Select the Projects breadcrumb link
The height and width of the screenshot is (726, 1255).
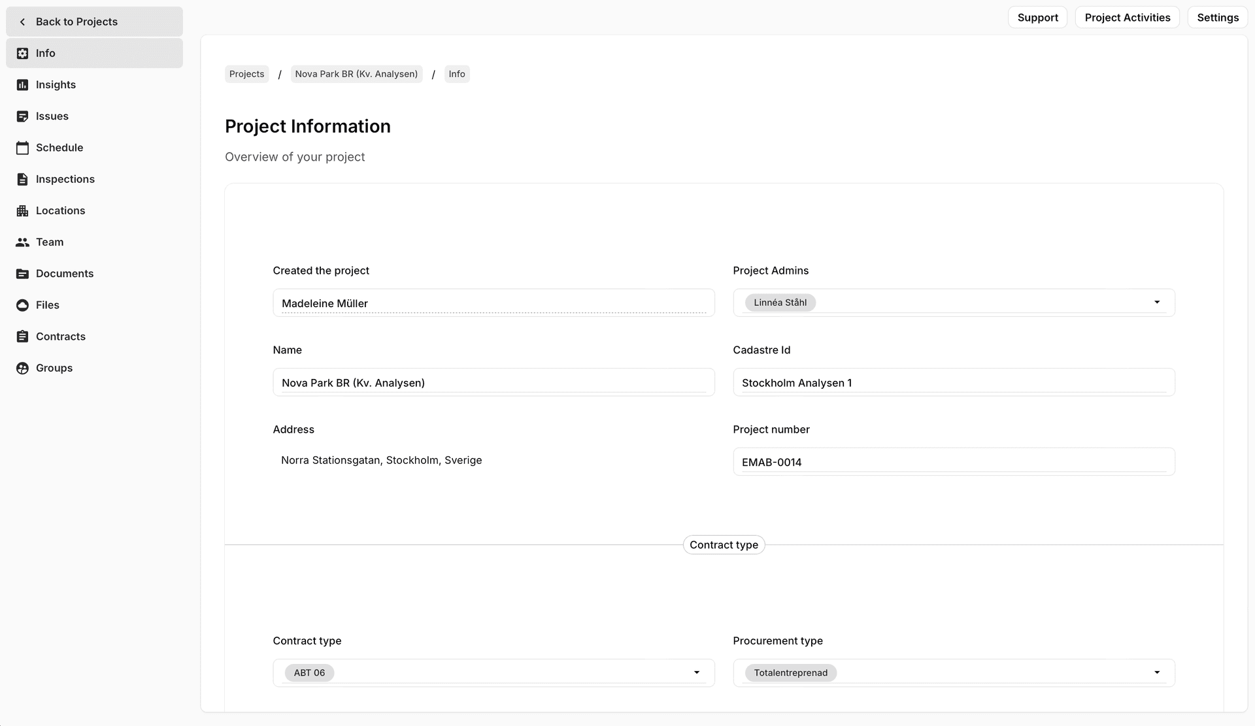click(x=246, y=74)
